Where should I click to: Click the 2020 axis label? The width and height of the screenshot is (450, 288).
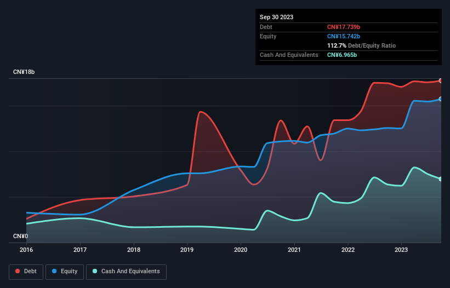[241, 250]
